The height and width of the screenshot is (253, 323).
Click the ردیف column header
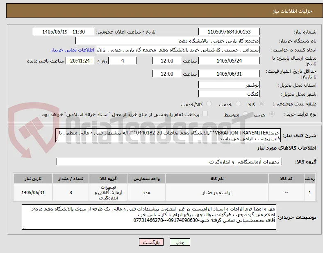coord(310,179)
